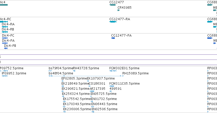Select the IP09952.3prime EST glyph
This screenshot has height=113, width=217.
coord(5,76)
